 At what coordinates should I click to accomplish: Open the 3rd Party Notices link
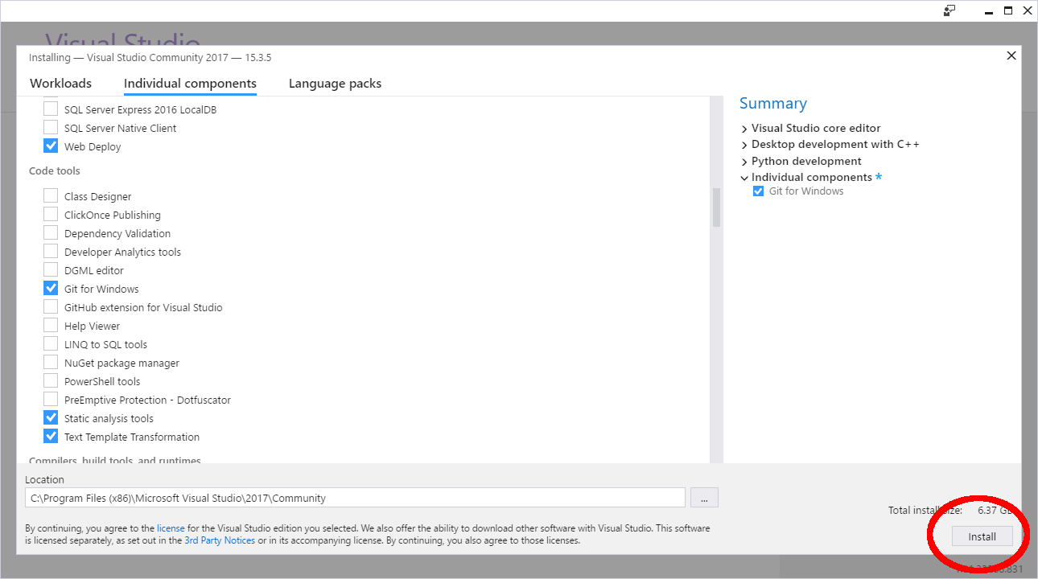220,540
